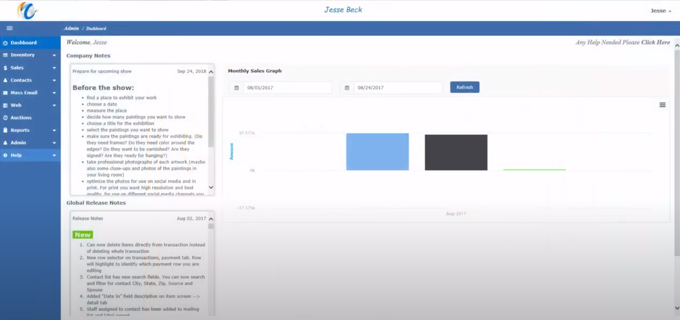
Task: Expand Admin submenu arrow
Action: tap(54, 143)
